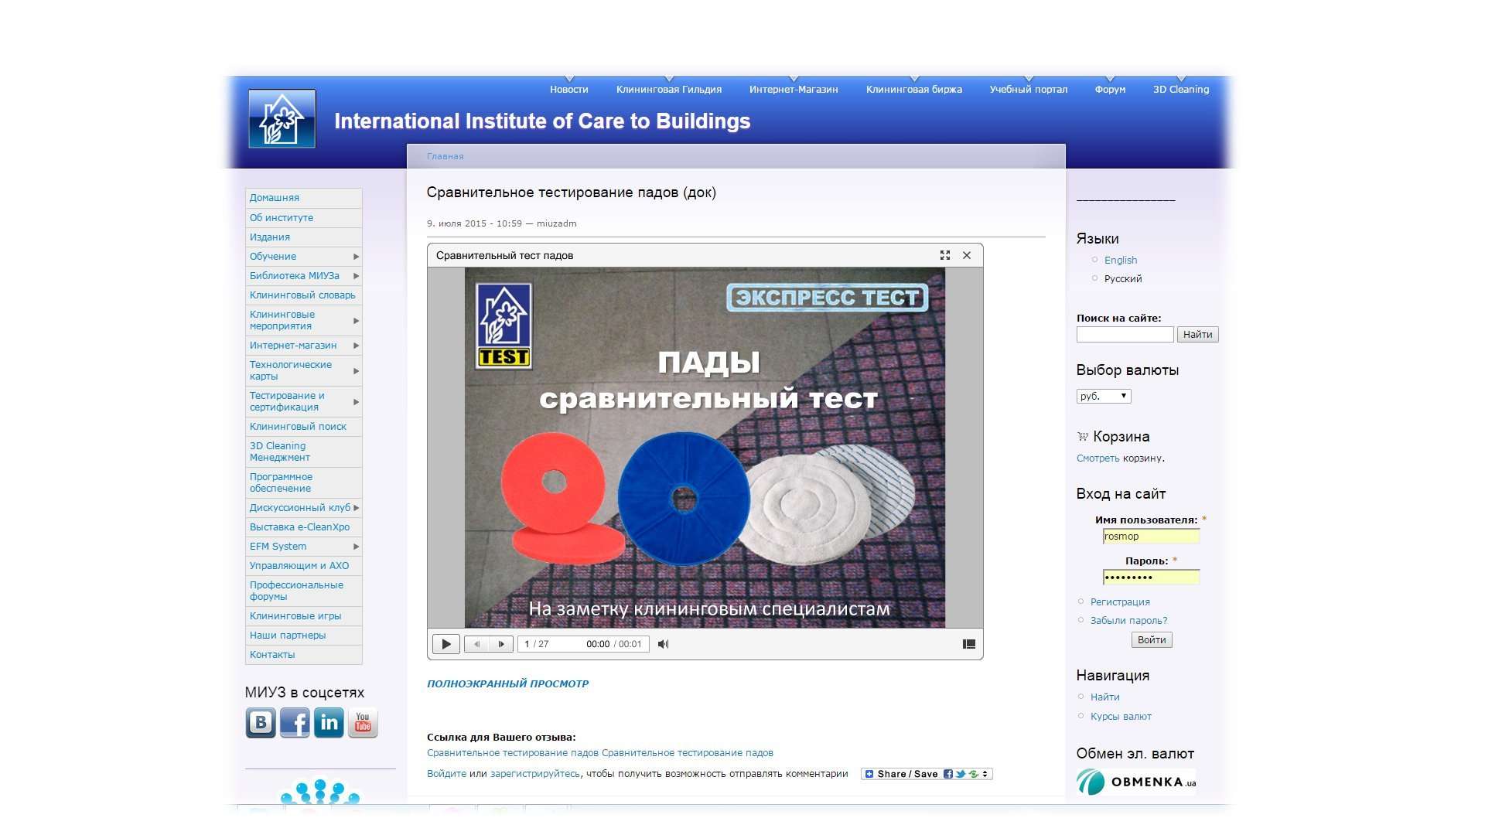Screen dimensions: 1485x835
Task: Open the Интернет-Магазин top menu item
Action: [794, 90]
